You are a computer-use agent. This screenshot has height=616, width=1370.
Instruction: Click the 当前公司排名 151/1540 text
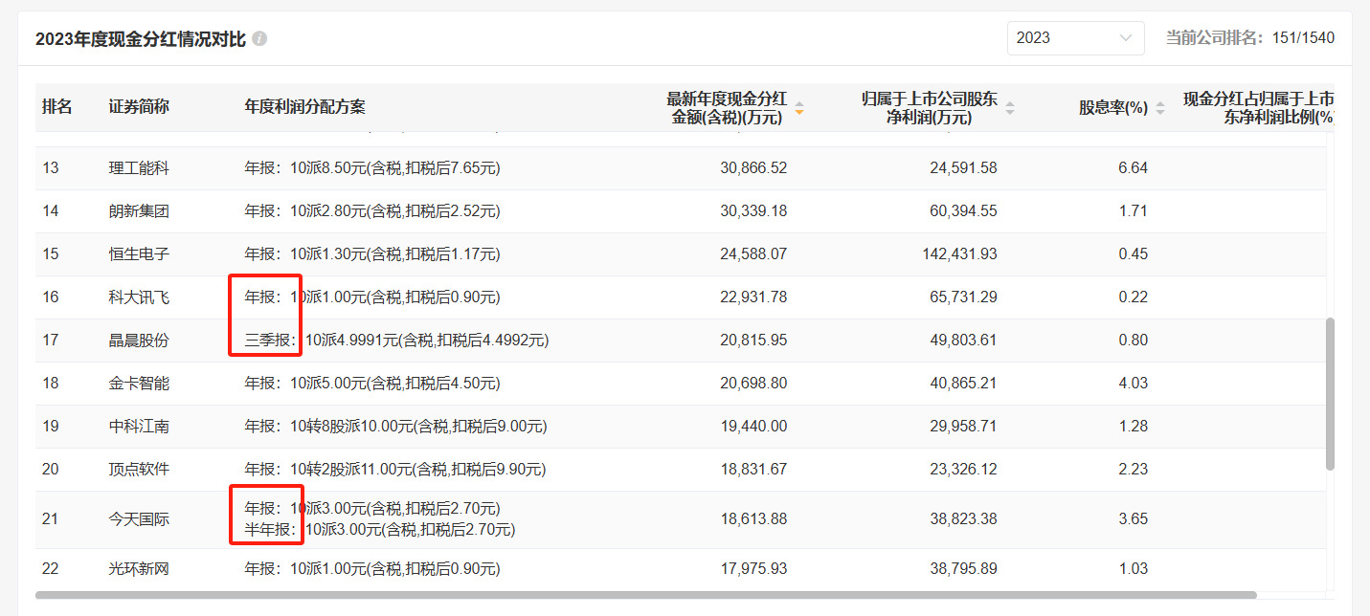pos(1250,38)
